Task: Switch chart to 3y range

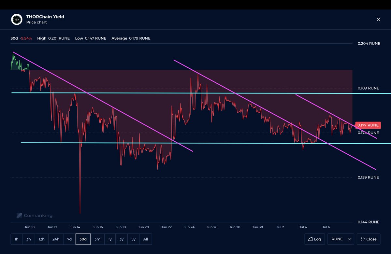Action: click(x=121, y=239)
